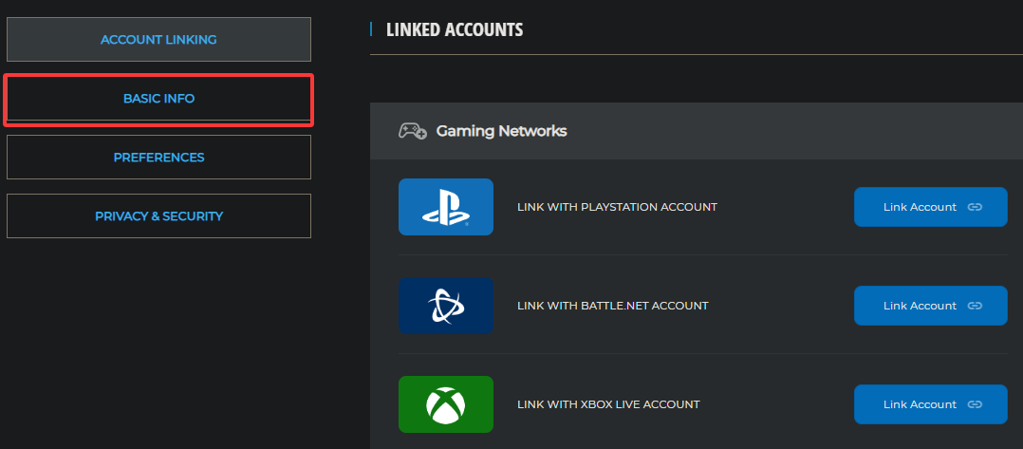Click the "Link with Xbox Live Account" label
This screenshot has width=1023, height=449.
coord(608,404)
